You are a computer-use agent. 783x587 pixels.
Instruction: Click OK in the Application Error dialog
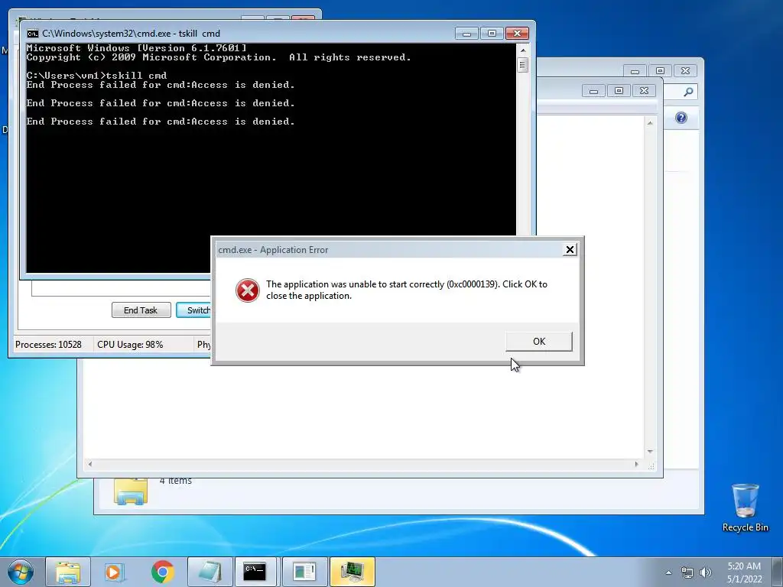539,342
